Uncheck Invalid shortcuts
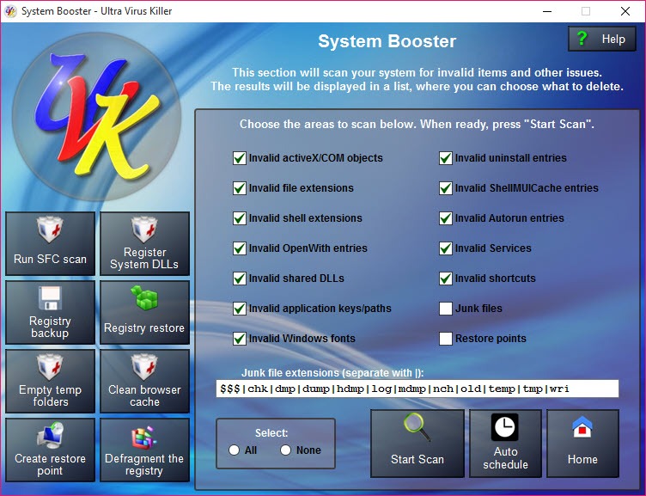The height and width of the screenshot is (496, 646). point(445,279)
